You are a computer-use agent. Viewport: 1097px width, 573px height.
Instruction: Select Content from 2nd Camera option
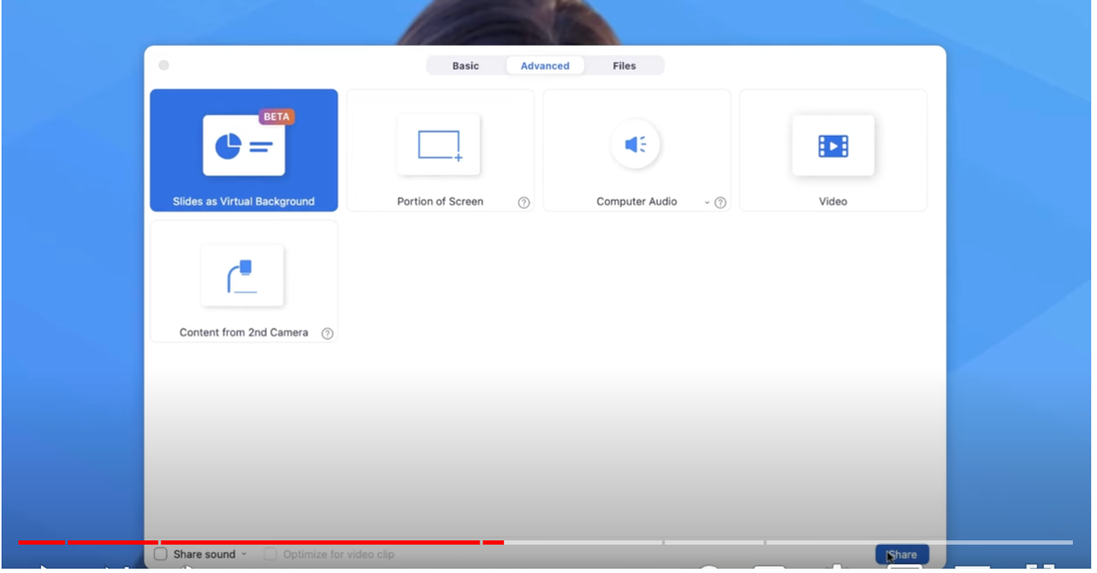(244, 281)
